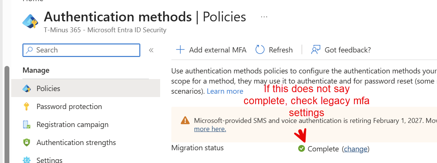This screenshot has height=163, width=437.
Task: Click the Registration campaign phone icon
Action: tap(27, 124)
